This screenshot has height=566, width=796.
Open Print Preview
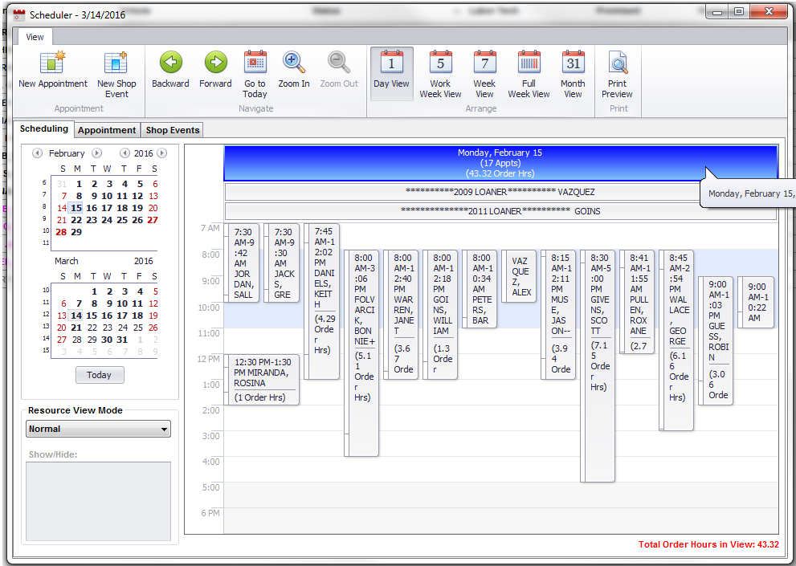tap(618, 74)
